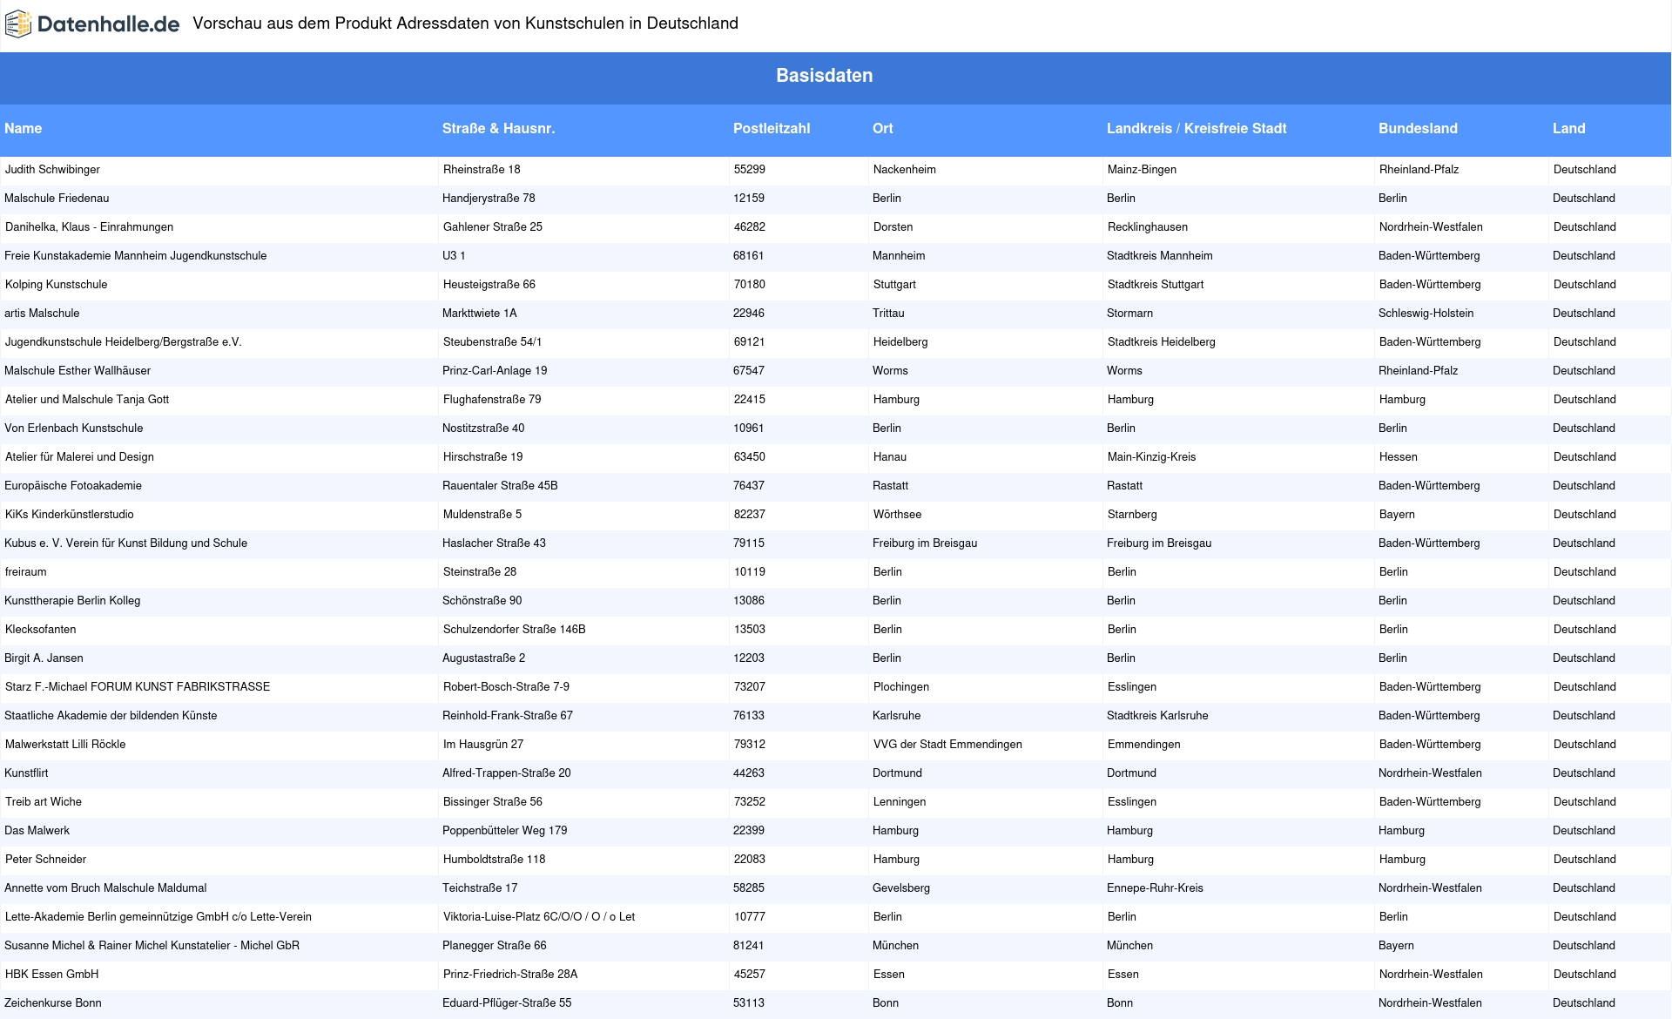Click the Straße & Hausnr. column header
1672x1019 pixels.
pyautogui.click(x=499, y=129)
